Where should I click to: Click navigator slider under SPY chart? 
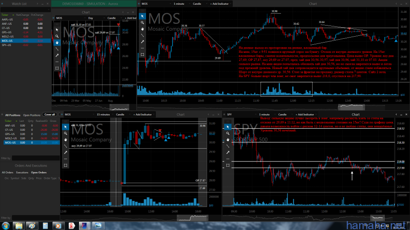pyautogui.click(x=378, y=218)
